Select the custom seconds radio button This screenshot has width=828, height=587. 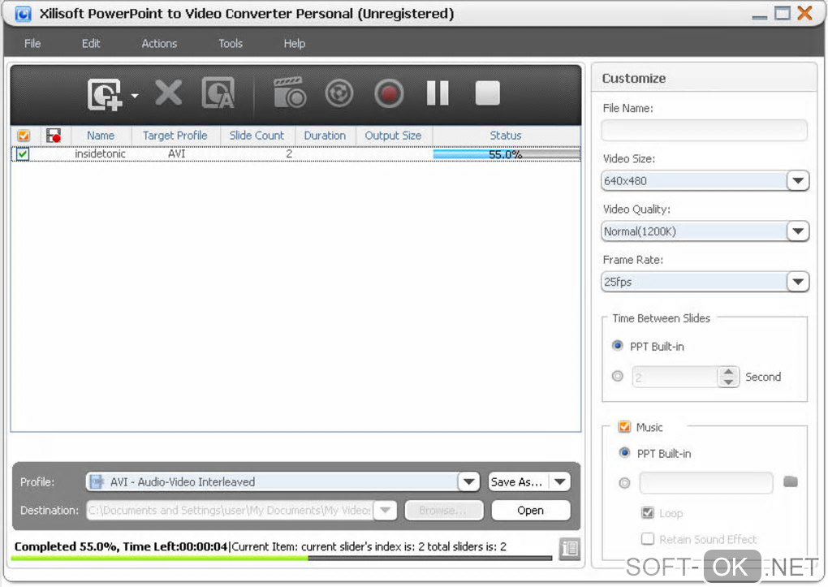tap(617, 376)
